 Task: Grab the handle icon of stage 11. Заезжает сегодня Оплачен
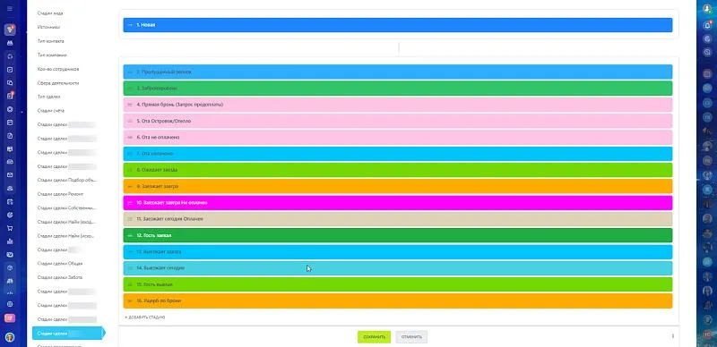tap(130, 219)
